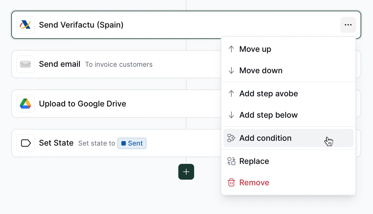Click the Verifactu Spain logo icon

click(x=25, y=25)
